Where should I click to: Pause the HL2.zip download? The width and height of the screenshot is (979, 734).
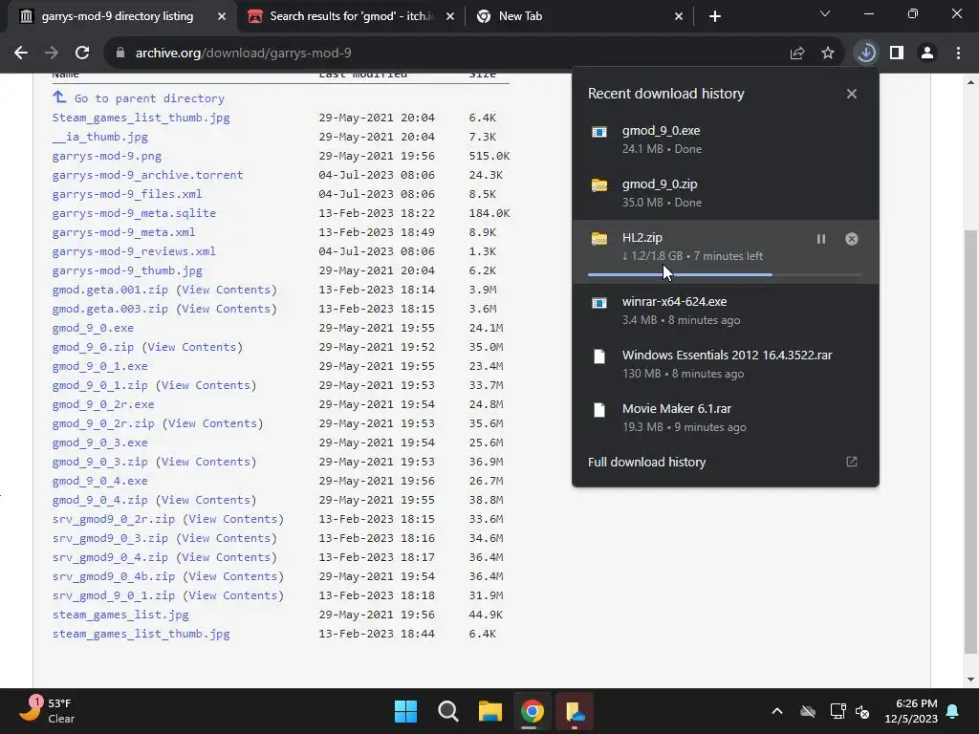click(x=821, y=239)
